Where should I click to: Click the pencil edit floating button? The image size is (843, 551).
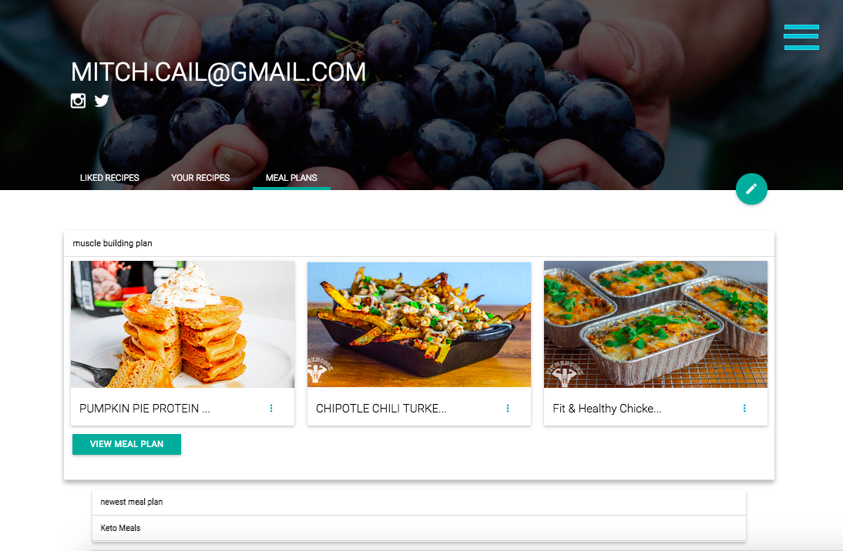click(x=751, y=189)
